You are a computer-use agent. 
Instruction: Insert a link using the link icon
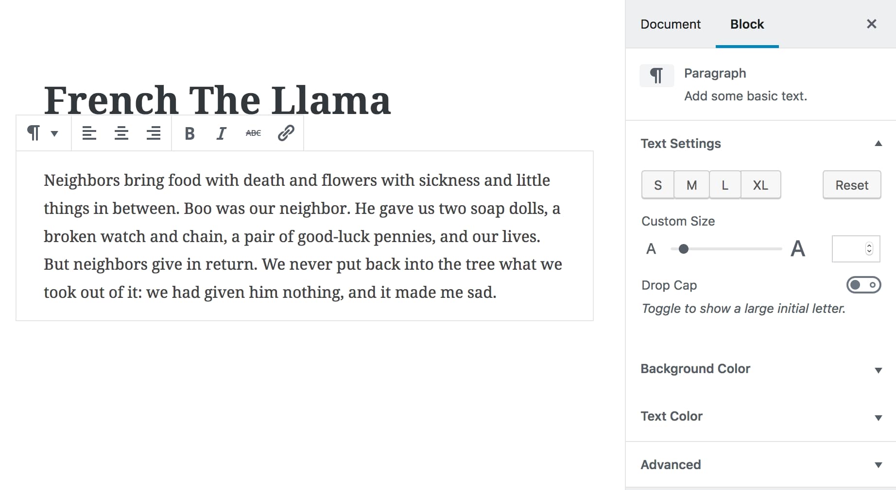coord(285,133)
